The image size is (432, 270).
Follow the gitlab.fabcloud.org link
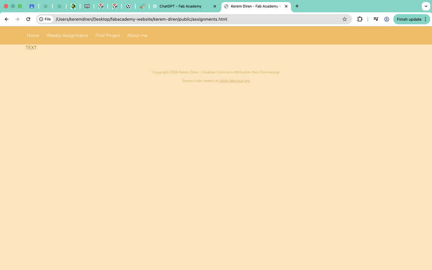[235, 81]
